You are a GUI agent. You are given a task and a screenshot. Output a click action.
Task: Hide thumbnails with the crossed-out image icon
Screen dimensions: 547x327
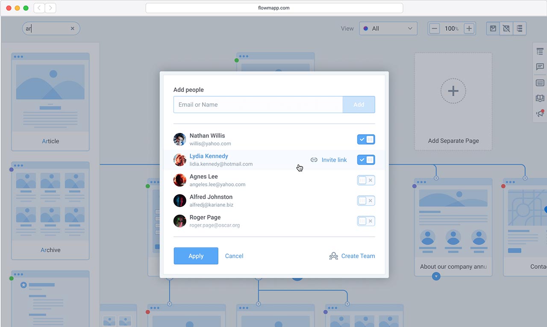click(x=506, y=29)
